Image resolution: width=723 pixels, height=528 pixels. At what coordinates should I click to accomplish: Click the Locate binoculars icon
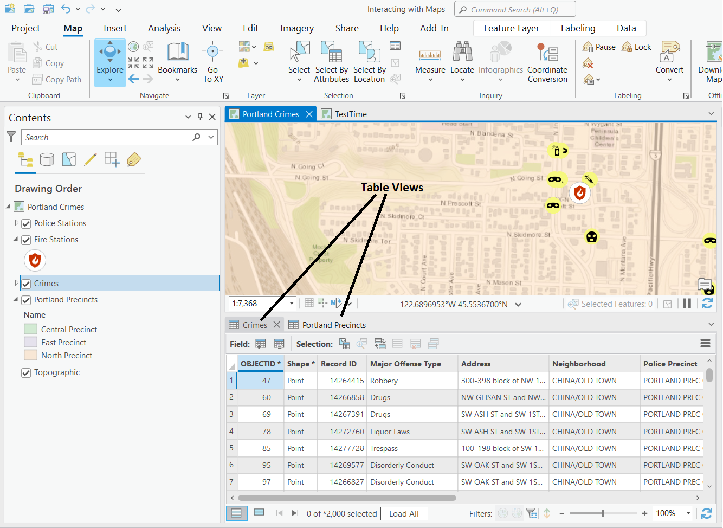tap(462, 53)
